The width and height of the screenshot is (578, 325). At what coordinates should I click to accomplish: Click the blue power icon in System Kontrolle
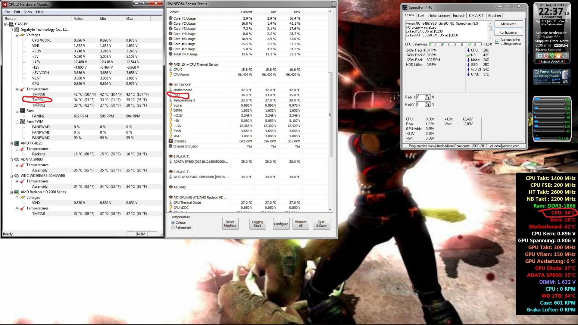540,56
